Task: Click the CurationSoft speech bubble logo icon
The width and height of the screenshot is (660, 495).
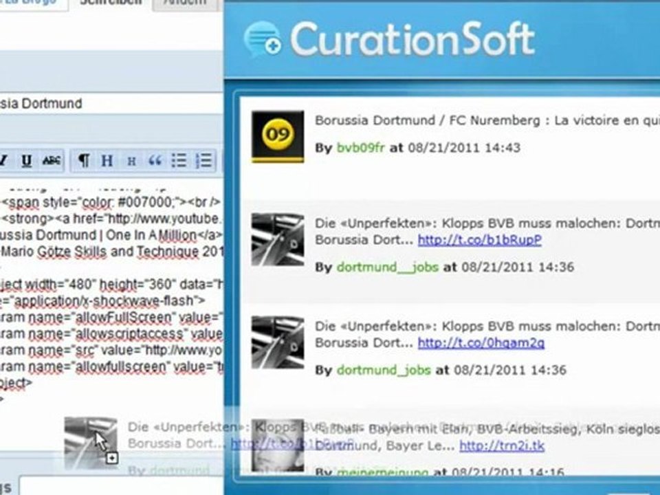Action: click(x=263, y=40)
